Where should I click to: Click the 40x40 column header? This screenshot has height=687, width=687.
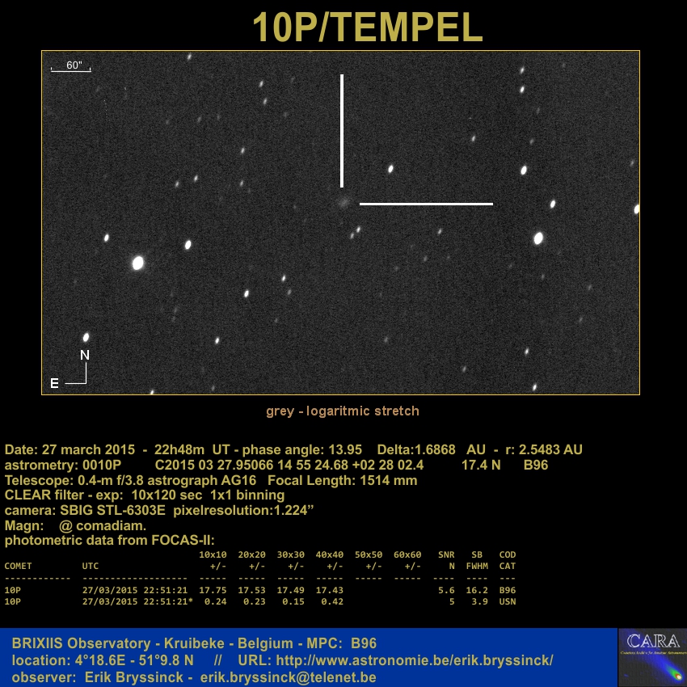click(330, 554)
